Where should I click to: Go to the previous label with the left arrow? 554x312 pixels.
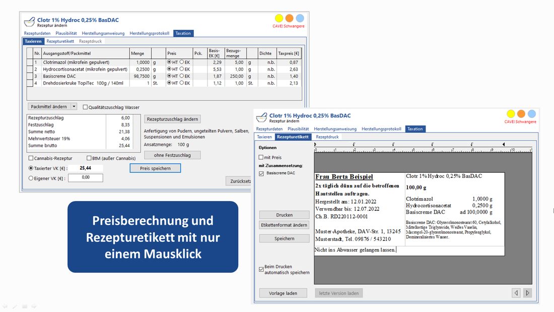[x=516, y=293]
